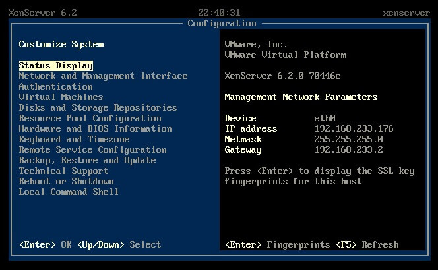Screen dimensions: 438x270
Task: Open the Virtual Machines entry
Action: [x=61, y=97]
